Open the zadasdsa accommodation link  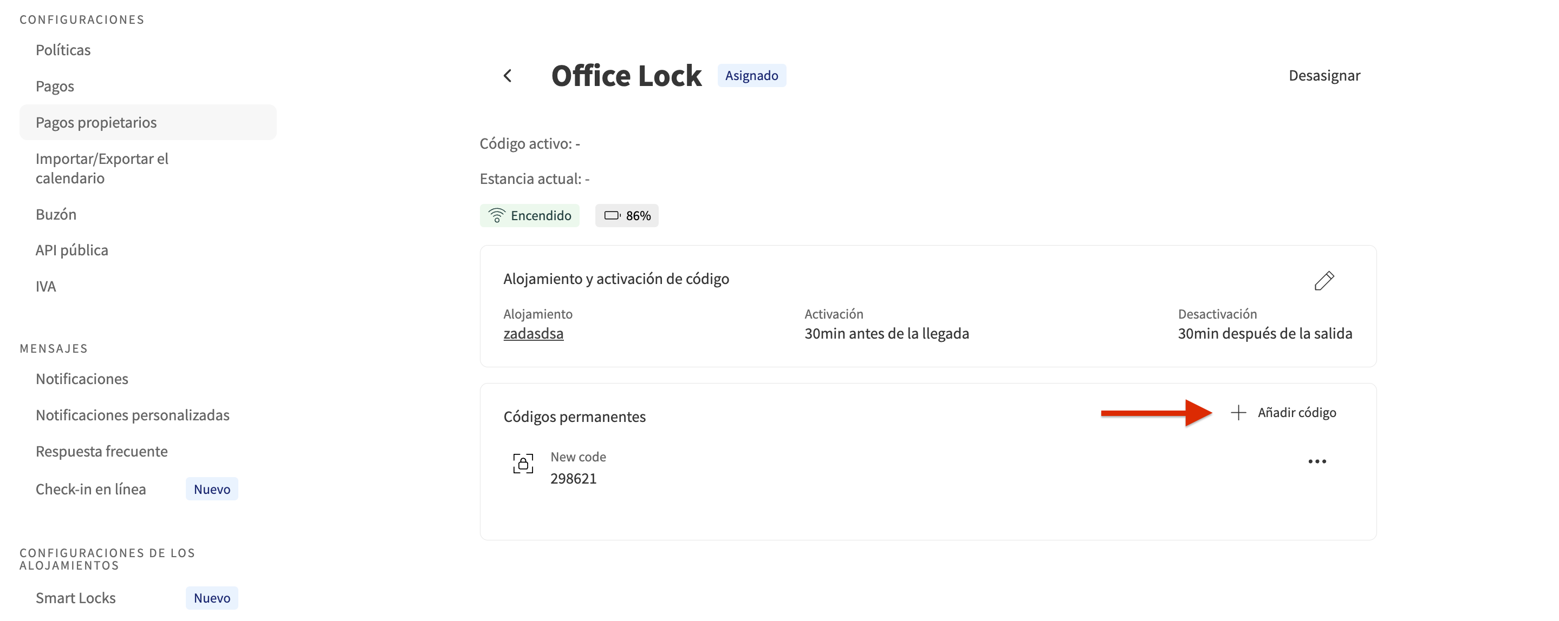533,333
